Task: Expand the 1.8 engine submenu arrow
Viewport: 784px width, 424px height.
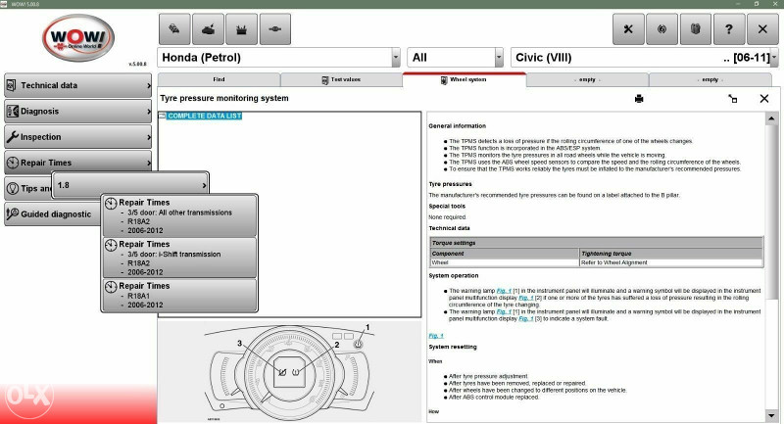Action: coord(204,186)
